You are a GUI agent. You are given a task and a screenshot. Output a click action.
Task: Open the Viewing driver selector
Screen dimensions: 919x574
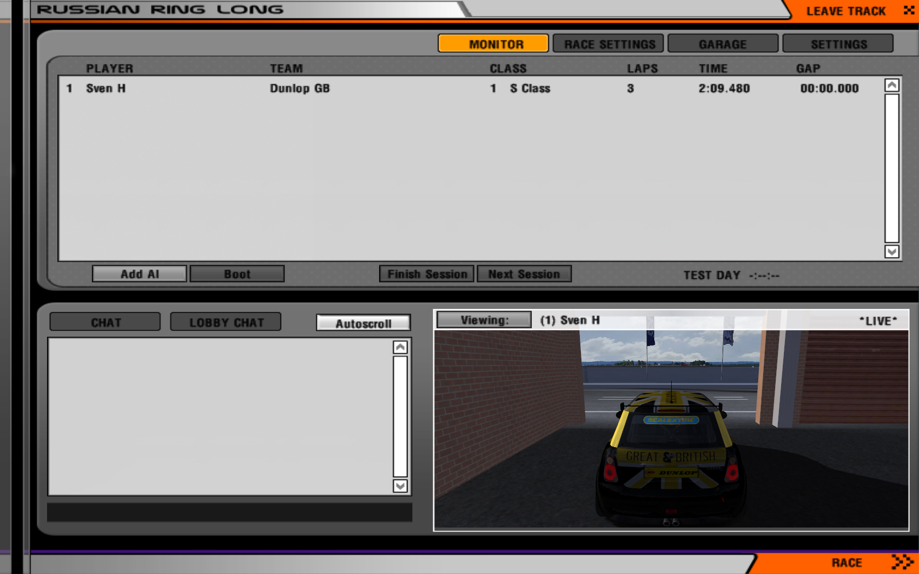click(x=484, y=320)
